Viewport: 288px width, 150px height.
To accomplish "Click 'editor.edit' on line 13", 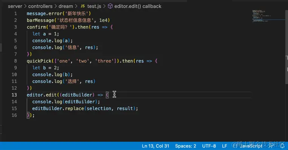I will (x=42, y=95).
